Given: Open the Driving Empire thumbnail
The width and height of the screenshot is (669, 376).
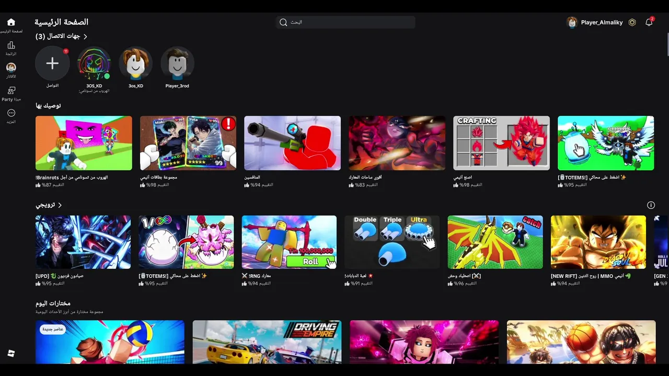Looking at the screenshot, I should pos(267,342).
